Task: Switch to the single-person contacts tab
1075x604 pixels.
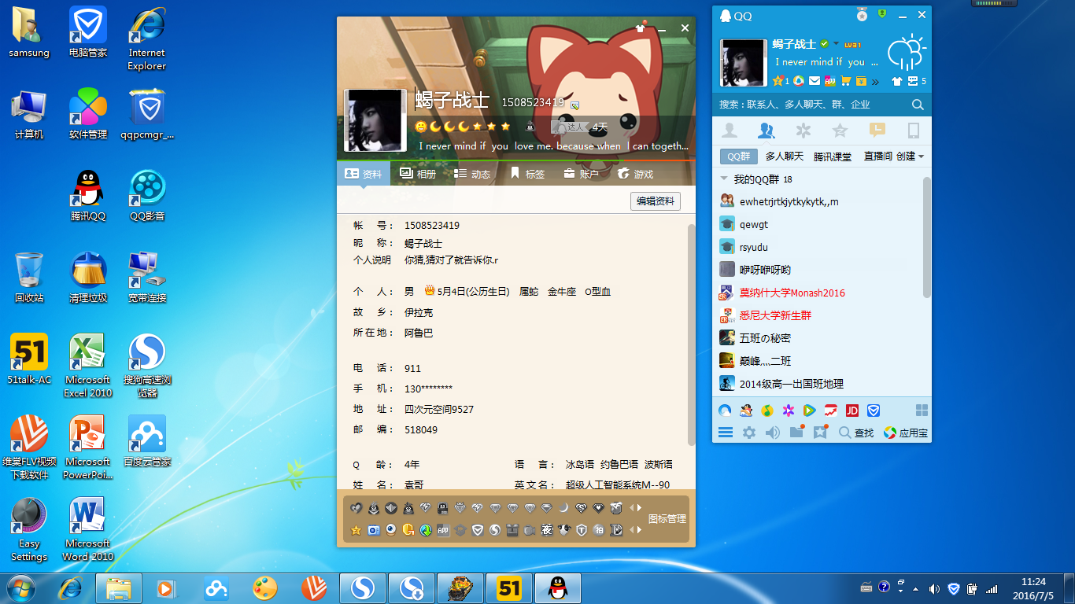Action: click(730, 131)
